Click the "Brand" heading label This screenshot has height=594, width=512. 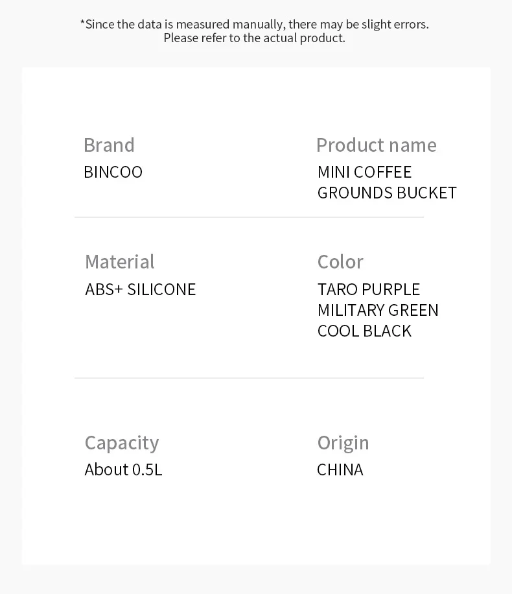tap(109, 145)
